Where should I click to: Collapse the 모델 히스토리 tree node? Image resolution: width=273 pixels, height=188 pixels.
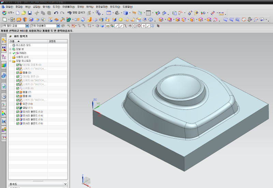(x=10, y=61)
